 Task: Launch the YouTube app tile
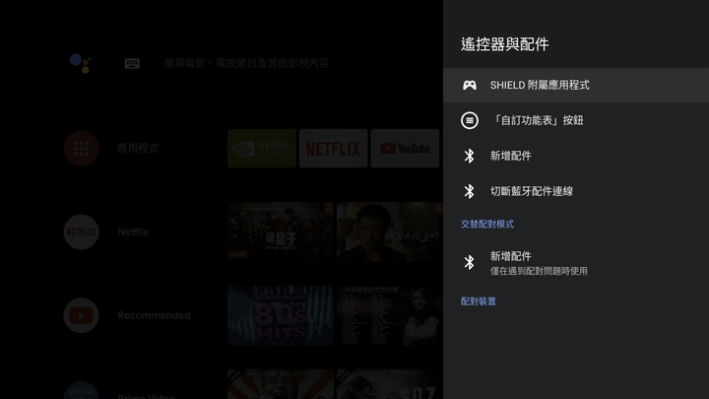pos(405,149)
